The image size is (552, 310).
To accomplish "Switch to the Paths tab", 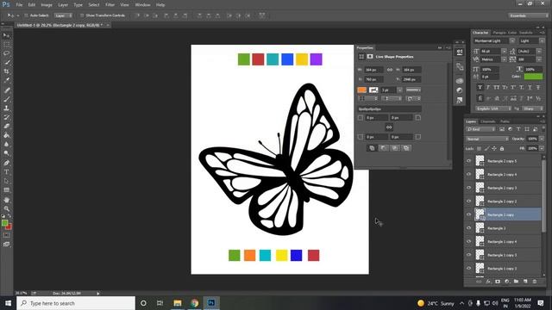I will [x=505, y=121].
